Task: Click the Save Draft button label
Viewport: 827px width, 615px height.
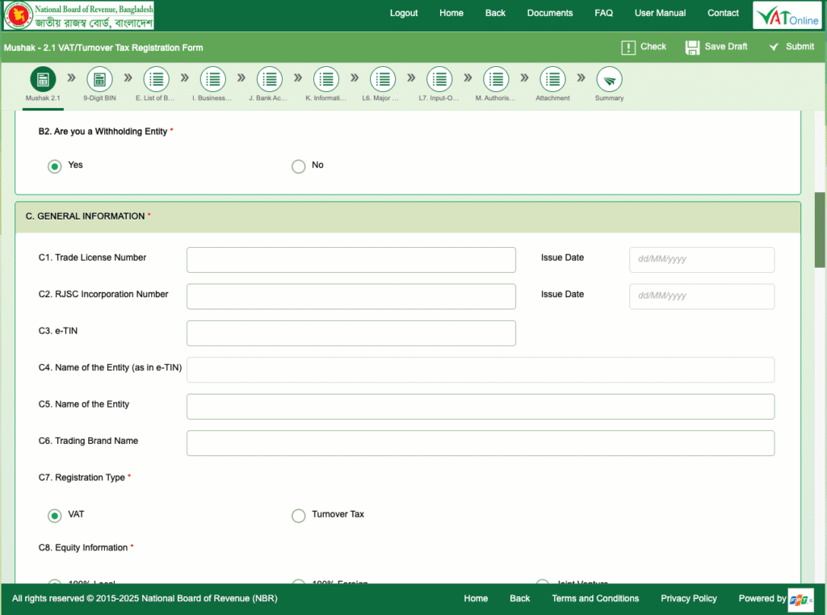Action: 726,46
